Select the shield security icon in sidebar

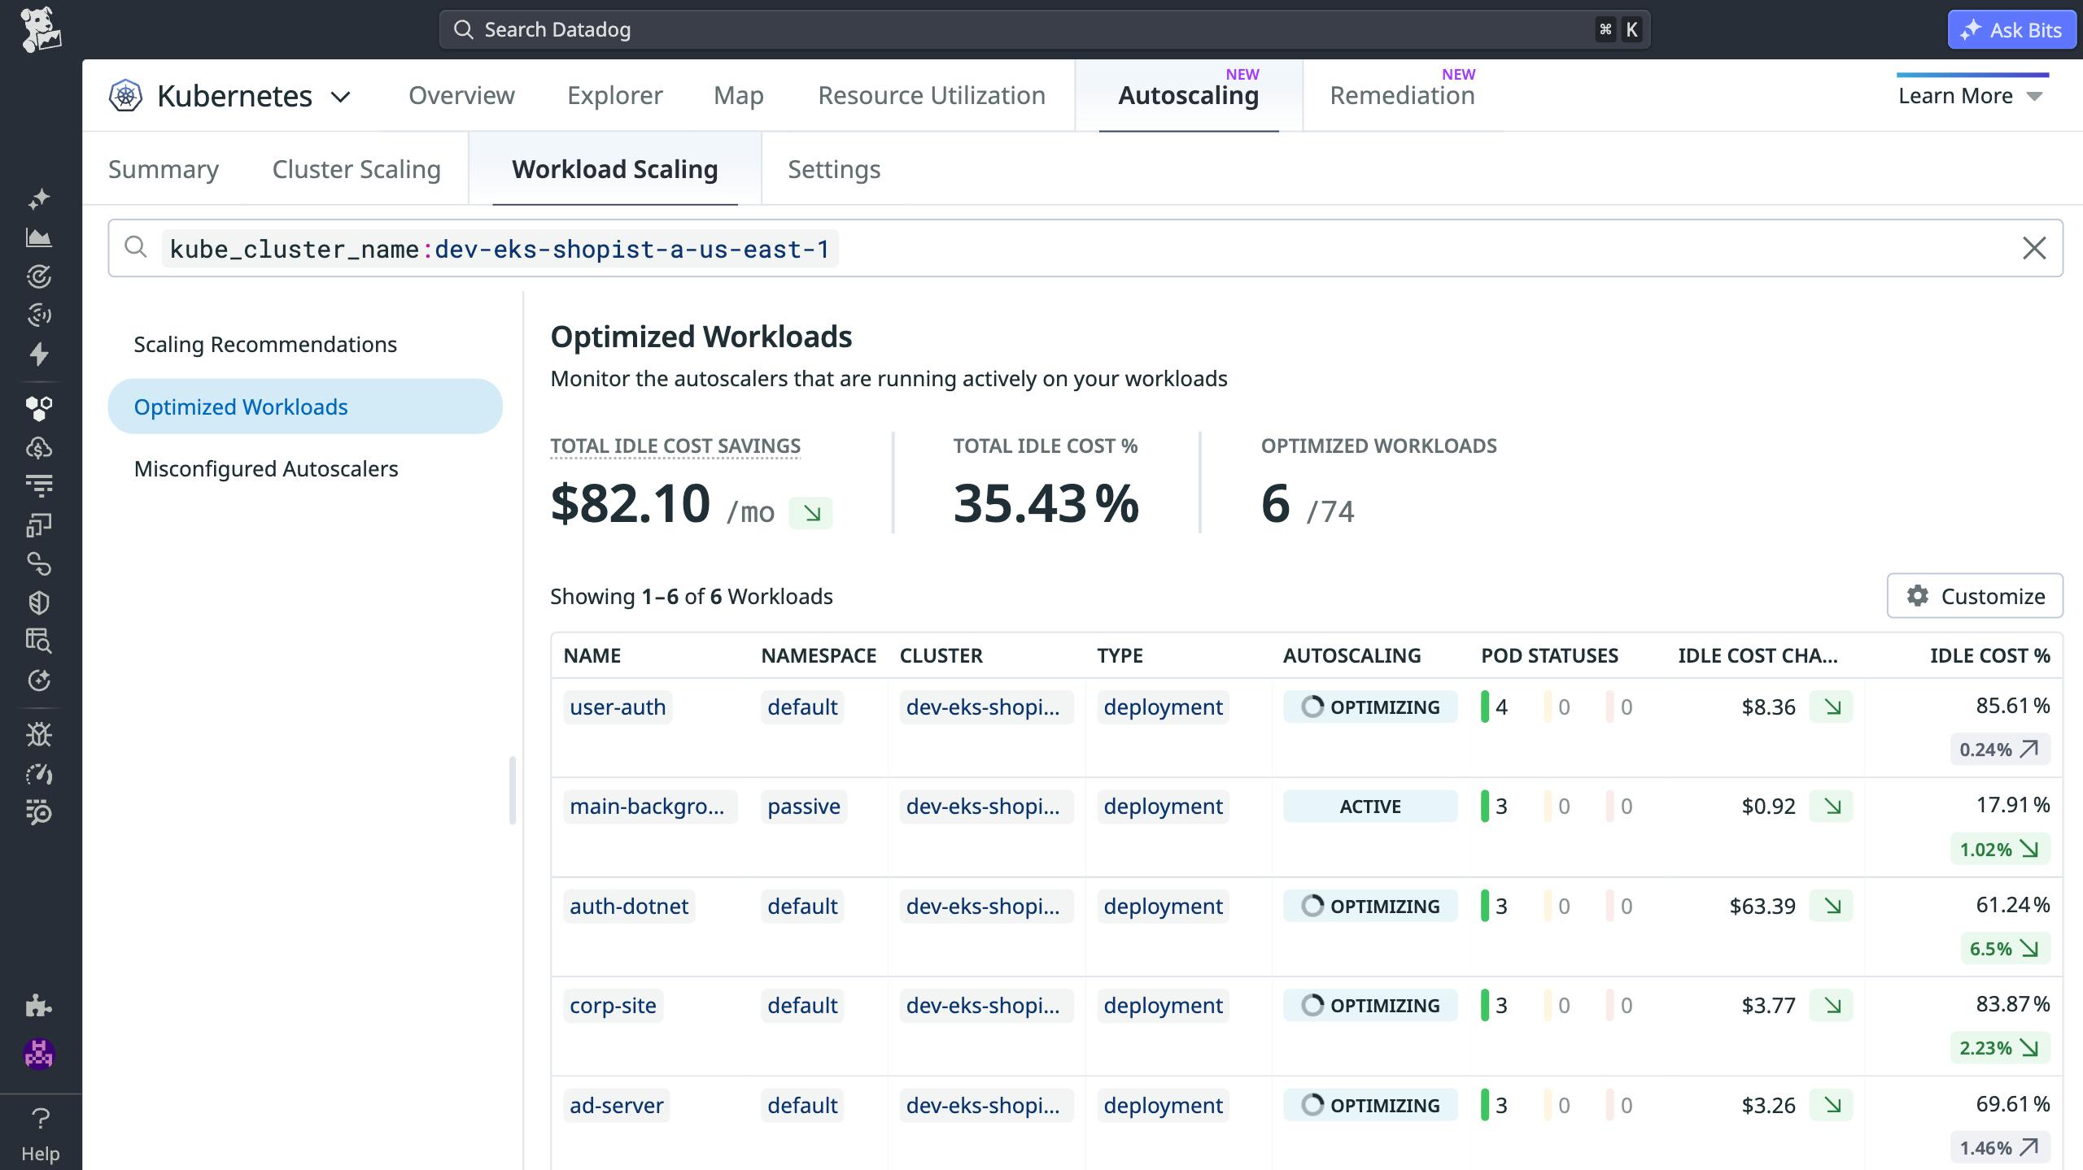pyautogui.click(x=38, y=602)
